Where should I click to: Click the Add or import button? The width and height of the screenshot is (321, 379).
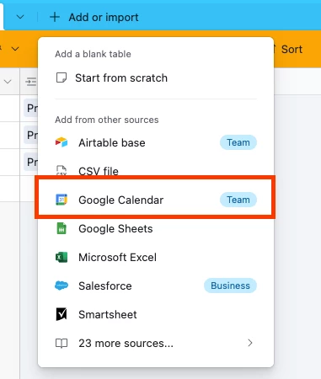(94, 17)
